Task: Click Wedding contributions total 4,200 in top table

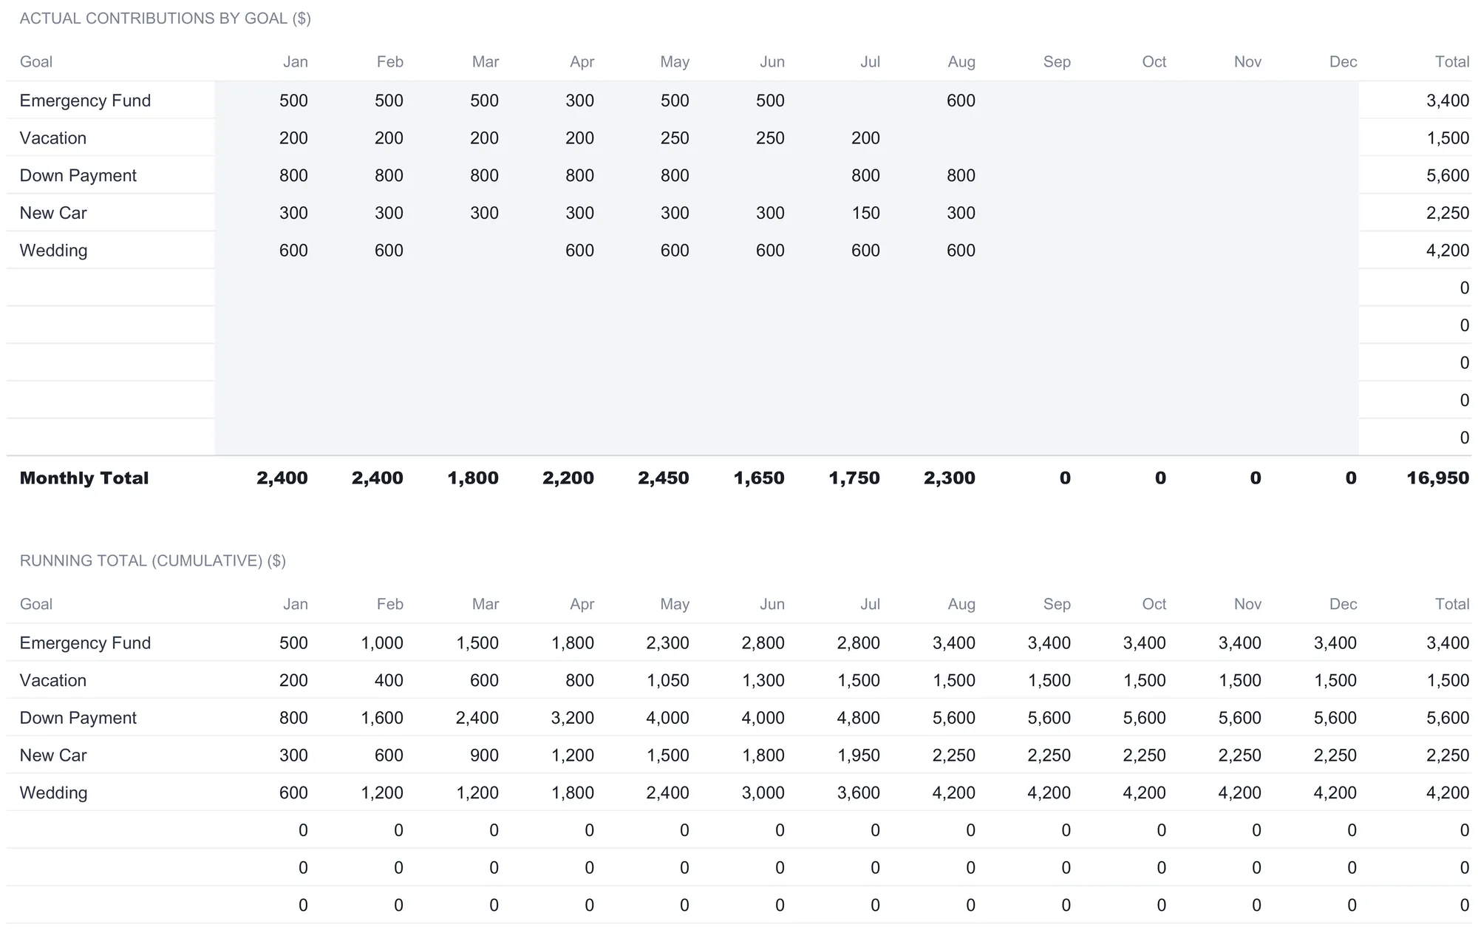Action: coord(1448,251)
